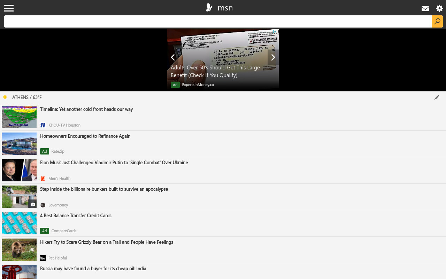Click the Ad badge in the carousel
446x279 pixels.
(x=175, y=85)
